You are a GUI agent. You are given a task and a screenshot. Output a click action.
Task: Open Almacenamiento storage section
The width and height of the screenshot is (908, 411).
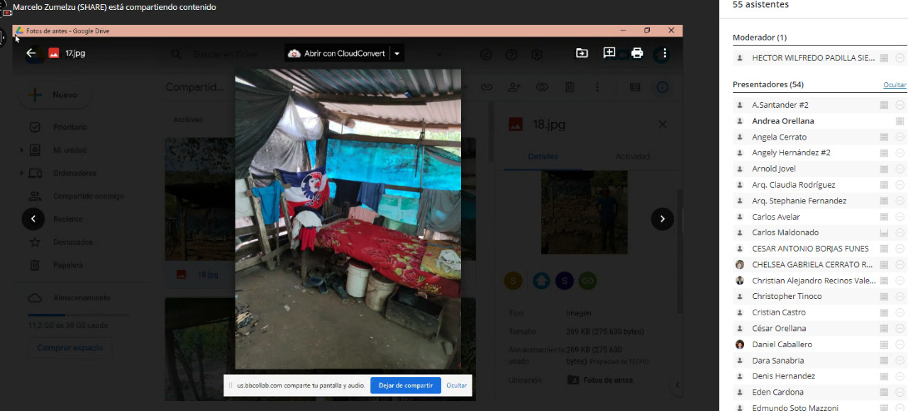click(81, 298)
